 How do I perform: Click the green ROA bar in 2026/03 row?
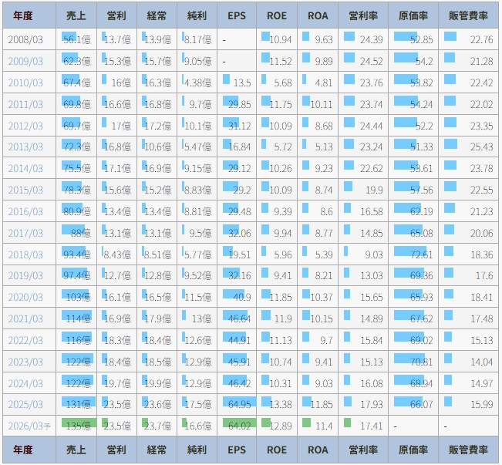click(306, 423)
